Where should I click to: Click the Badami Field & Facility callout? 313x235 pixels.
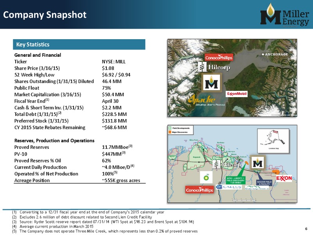(x=264, y=183)
